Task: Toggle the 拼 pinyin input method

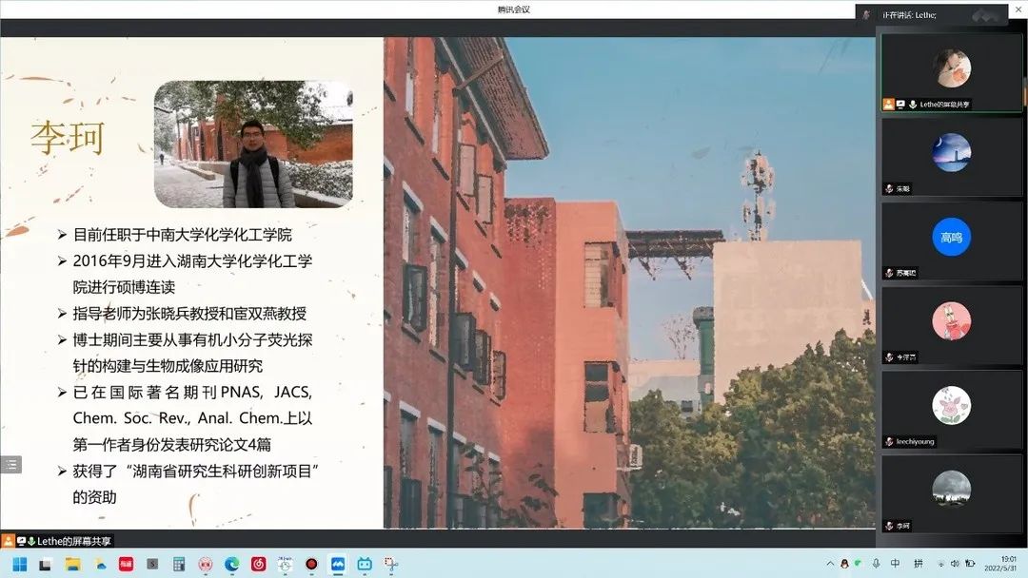Action: [919, 564]
